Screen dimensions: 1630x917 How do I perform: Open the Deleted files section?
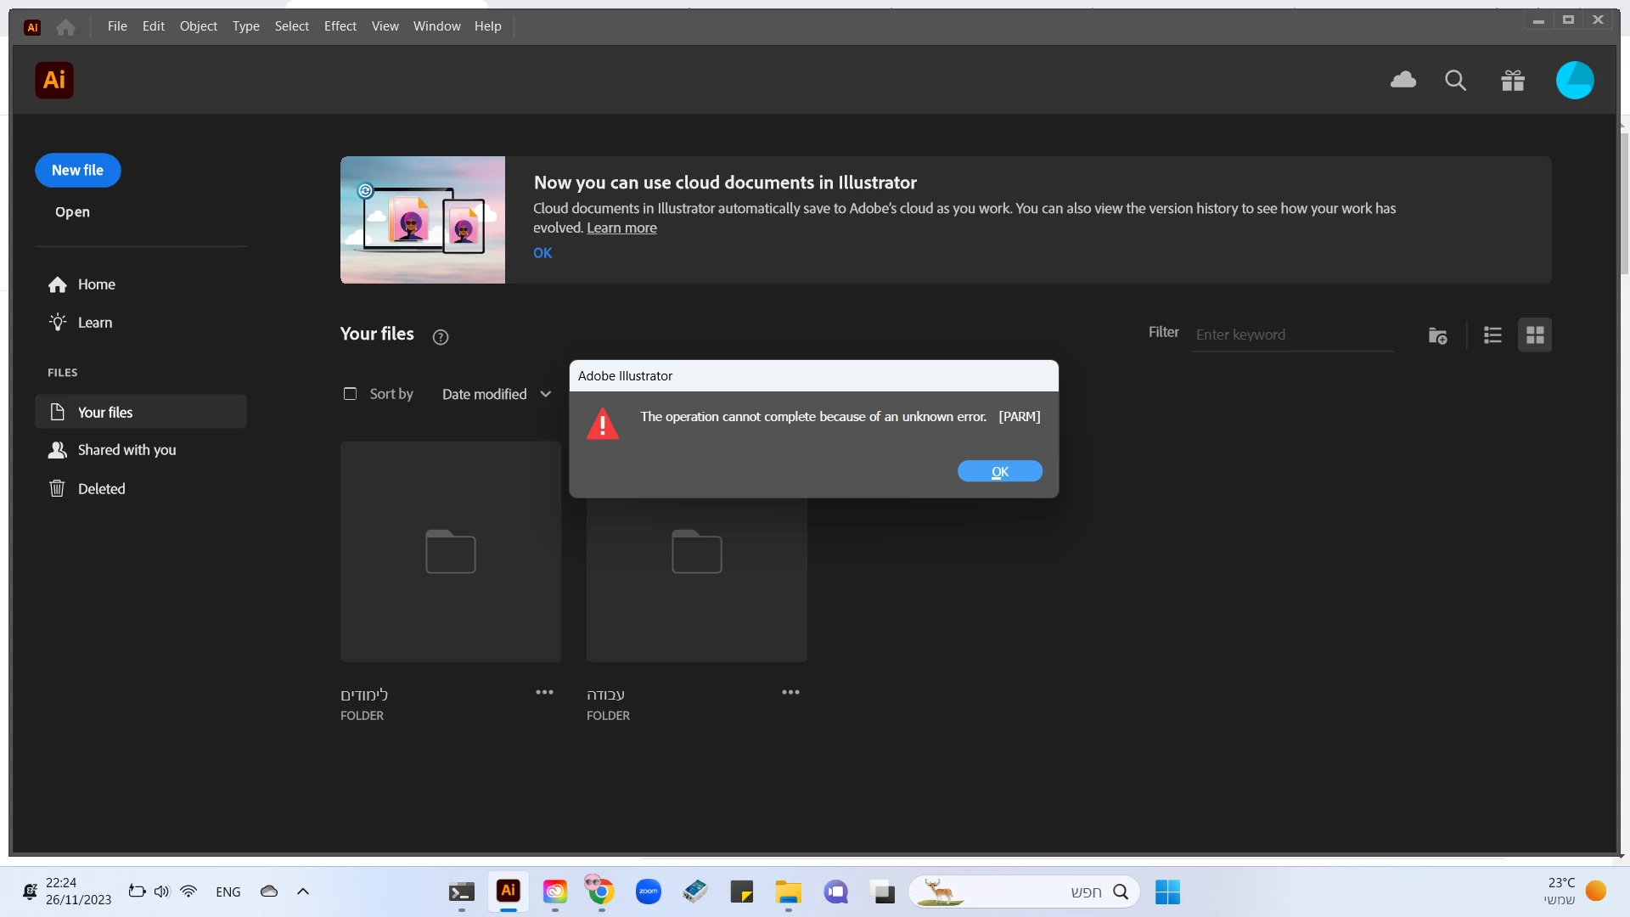point(101,489)
